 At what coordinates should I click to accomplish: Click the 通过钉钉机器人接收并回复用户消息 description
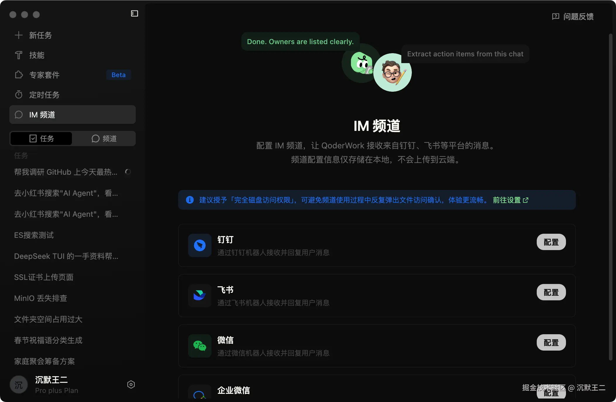click(273, 253)
